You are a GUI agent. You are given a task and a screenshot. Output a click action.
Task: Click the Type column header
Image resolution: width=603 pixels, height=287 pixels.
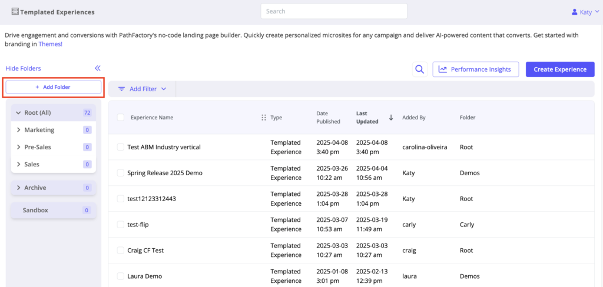pyautogui.click(x=276, y=118)
